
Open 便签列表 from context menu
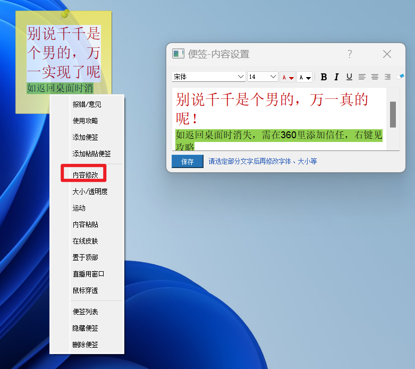click(85, 312)
